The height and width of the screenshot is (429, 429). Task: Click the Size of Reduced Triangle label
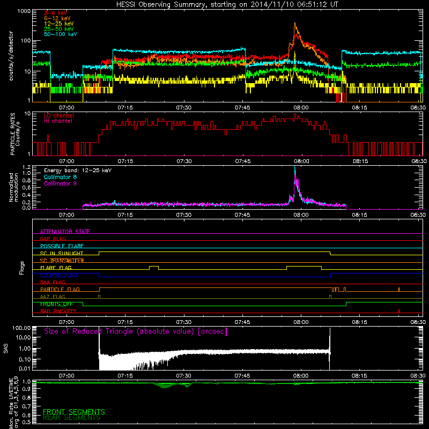click(136, 331)
